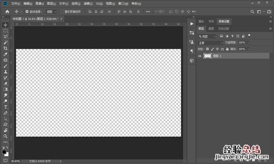Click the lock all padlock icon
The height and width of the screenshot is (164, 274).
tap(228, 49)
